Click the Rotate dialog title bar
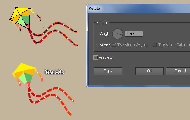 pos(138,9)
